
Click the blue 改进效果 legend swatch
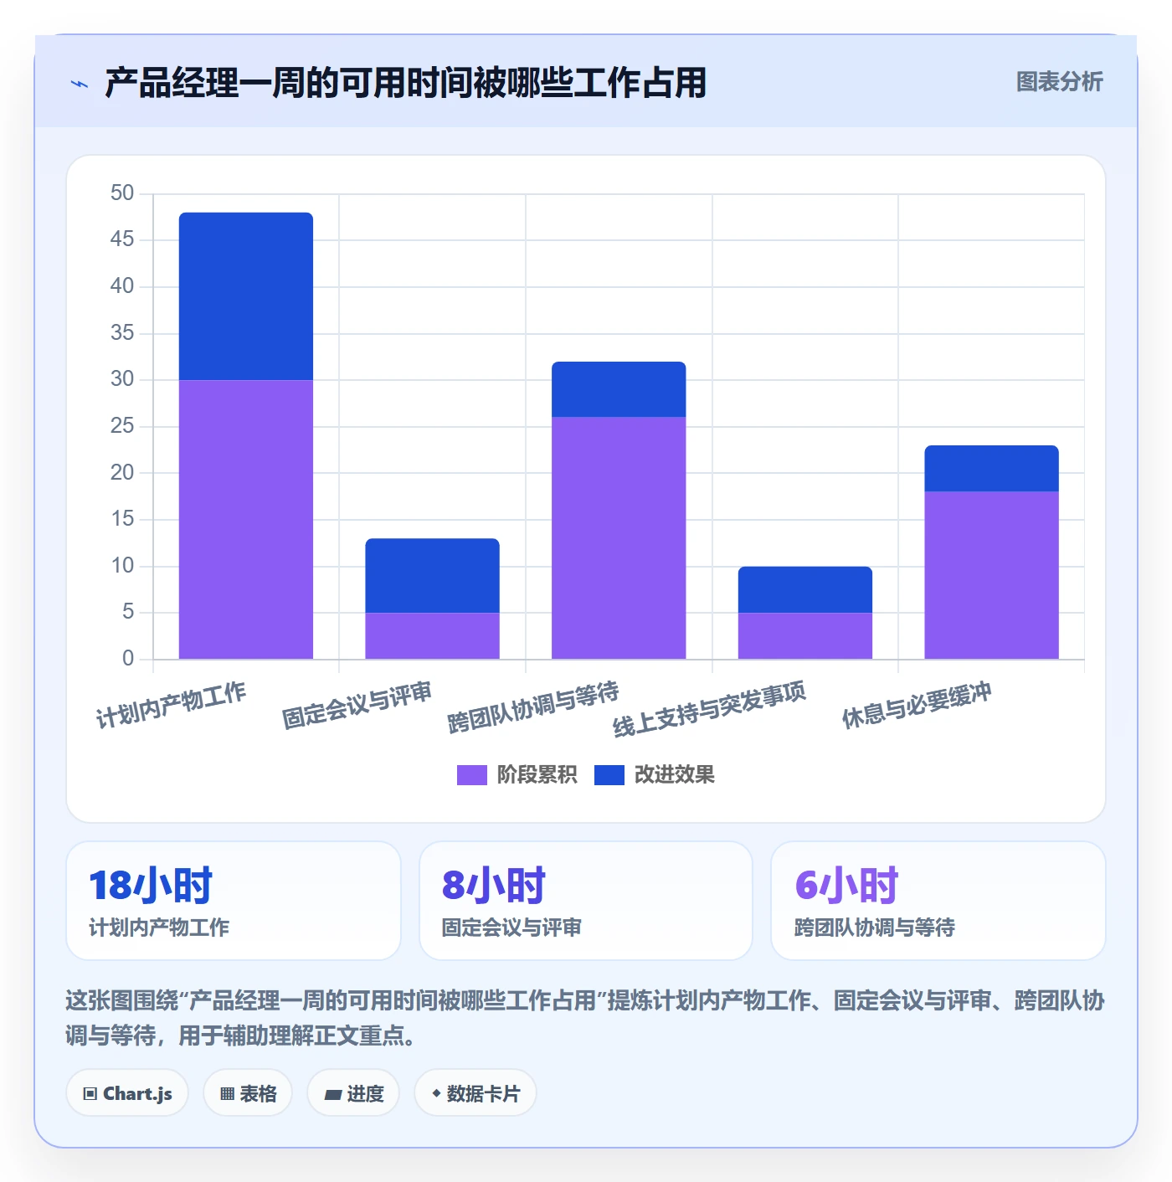[x=609, y=775]
